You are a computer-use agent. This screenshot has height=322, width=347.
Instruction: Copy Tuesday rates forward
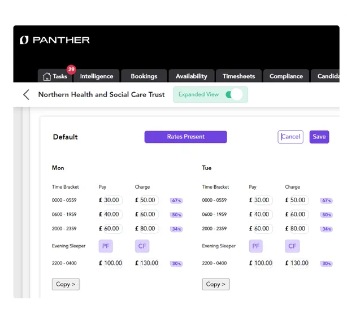(216, 284)
